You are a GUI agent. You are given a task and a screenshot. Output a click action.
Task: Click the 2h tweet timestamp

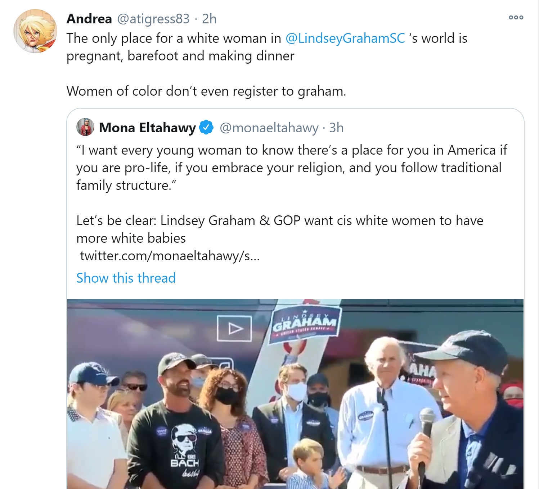[x=209, y=19]
